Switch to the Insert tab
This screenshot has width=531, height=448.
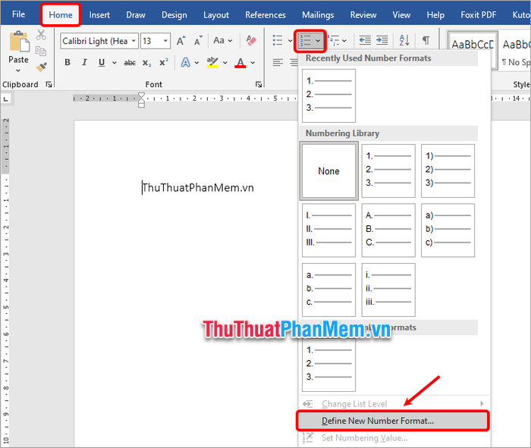point(99,15)
